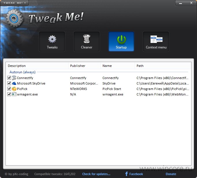Uncheck the Connectify startup entry
Screen dimensions: 197x178
[9, 78]
